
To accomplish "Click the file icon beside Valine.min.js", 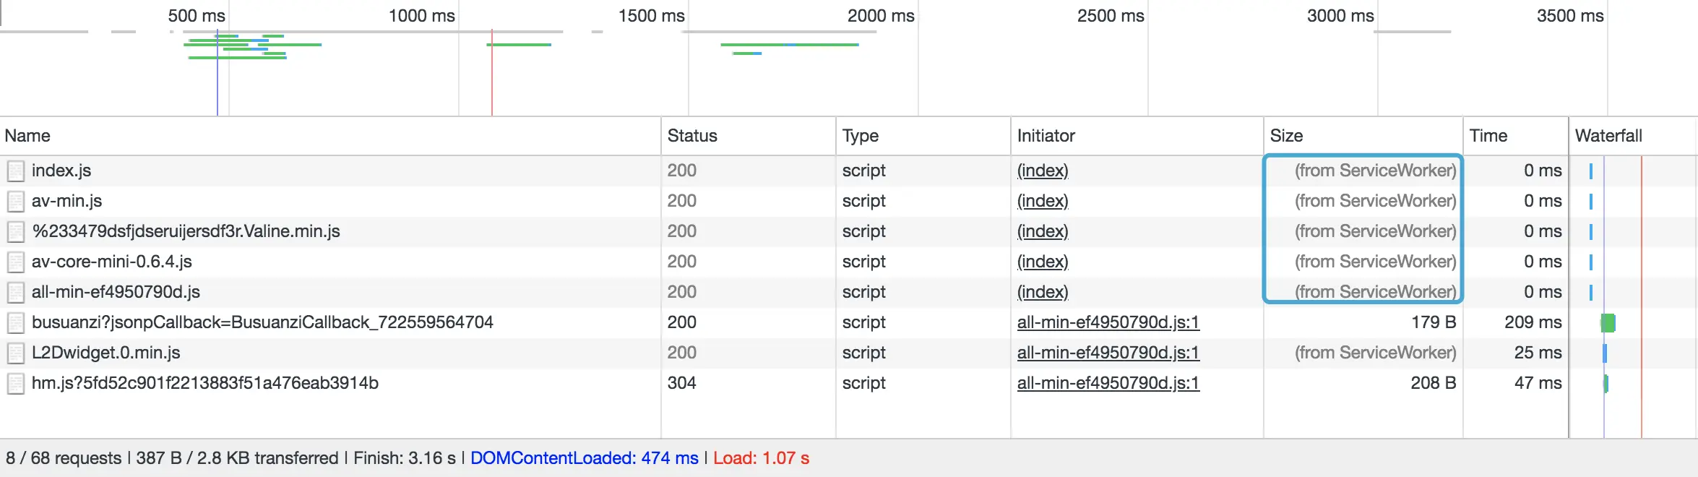I will [15, 232].
